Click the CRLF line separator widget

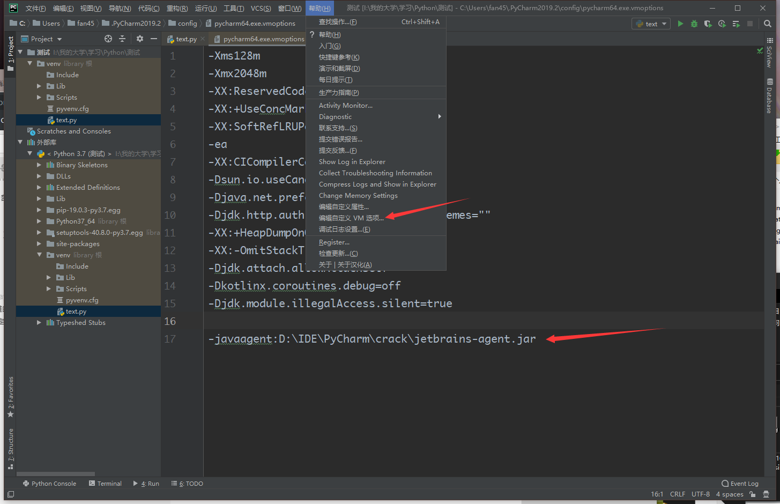678,494
